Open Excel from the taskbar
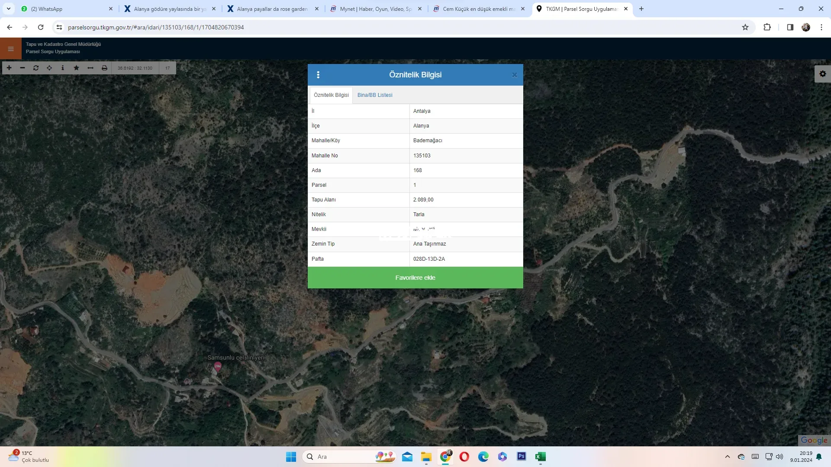The height and width of the screenshot is (467, 831). [x=540, y=457]
